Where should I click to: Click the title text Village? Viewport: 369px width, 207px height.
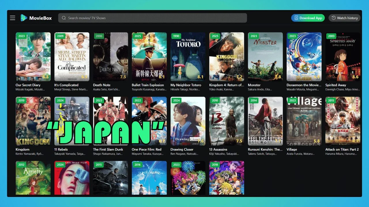292,149
